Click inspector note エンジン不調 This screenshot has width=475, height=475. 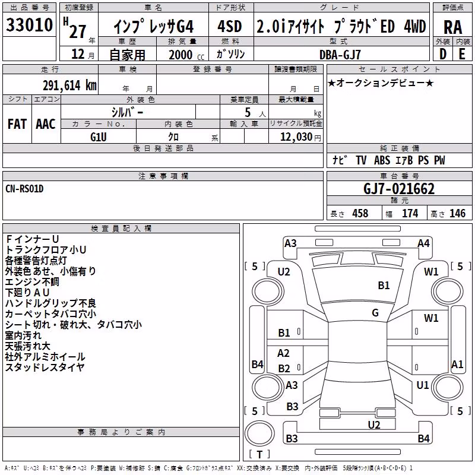pos(32,281)
